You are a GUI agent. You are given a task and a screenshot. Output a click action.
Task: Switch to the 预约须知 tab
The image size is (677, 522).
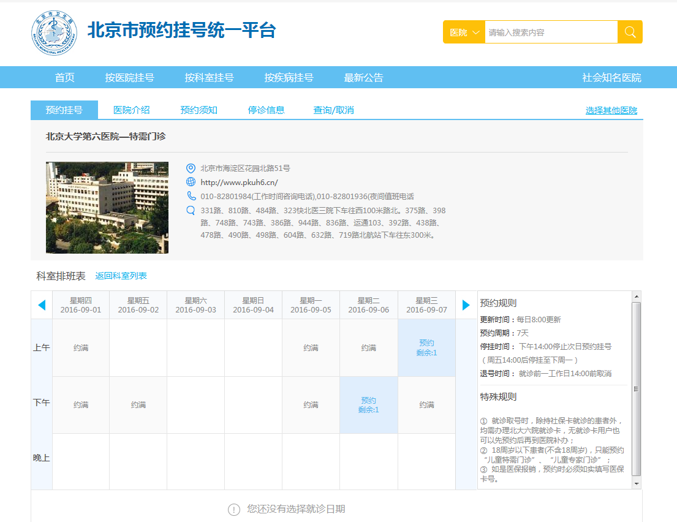[199, 110]
